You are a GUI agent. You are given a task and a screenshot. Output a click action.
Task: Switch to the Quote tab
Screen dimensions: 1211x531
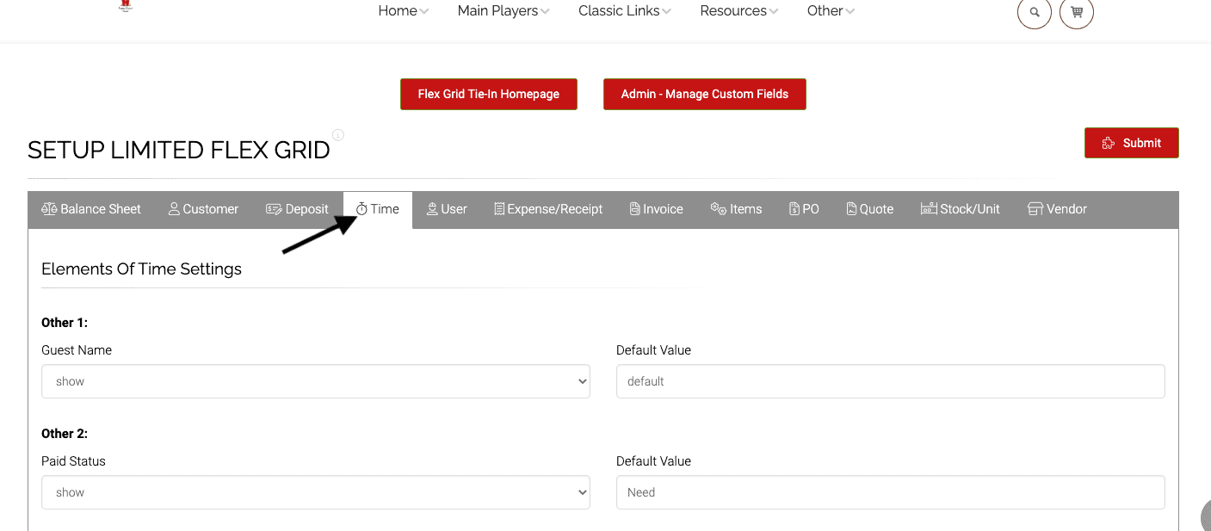pyautogui.click(x=869, y=209)
